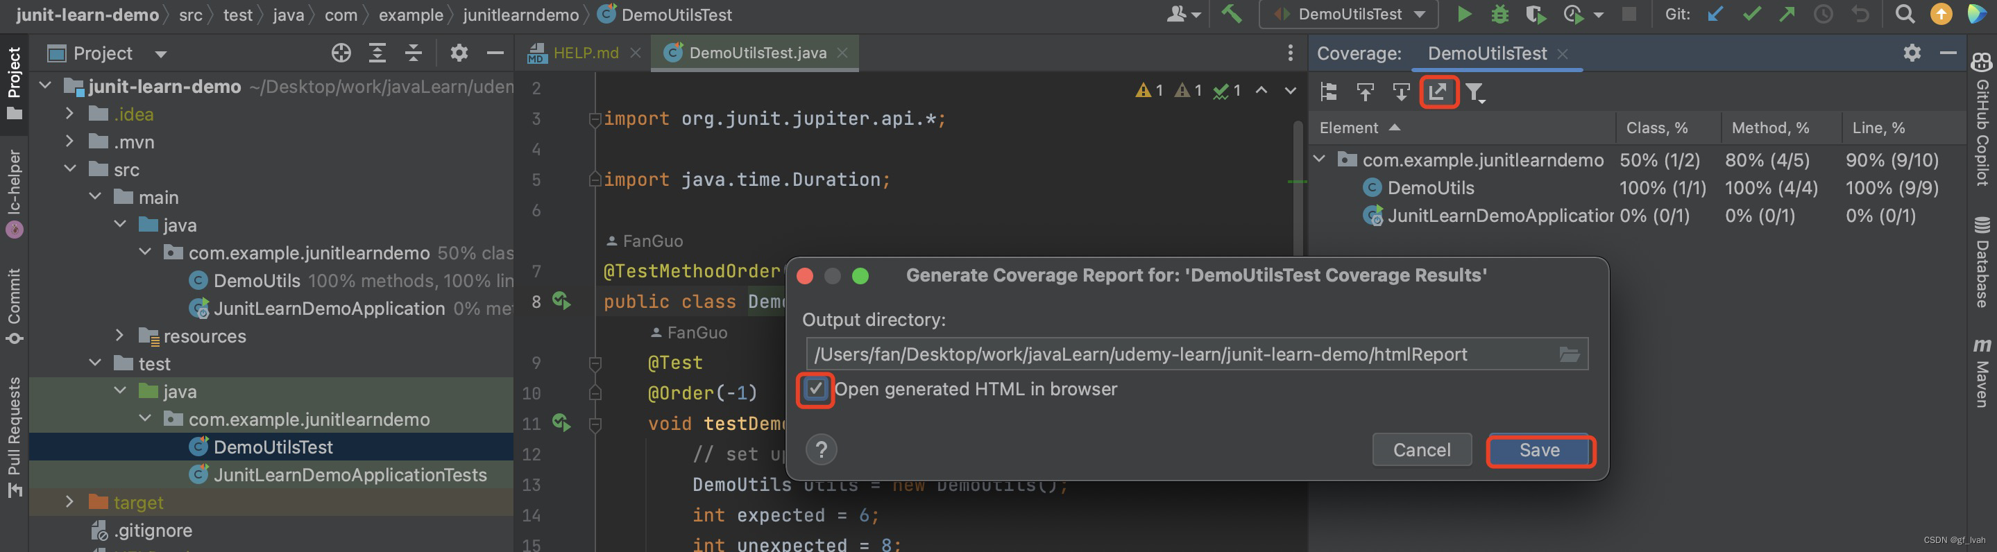The height and width of the screenshot is (552, 1997).
Task: Click the dialog help question mark button
Action: click(x=821, y=449)
